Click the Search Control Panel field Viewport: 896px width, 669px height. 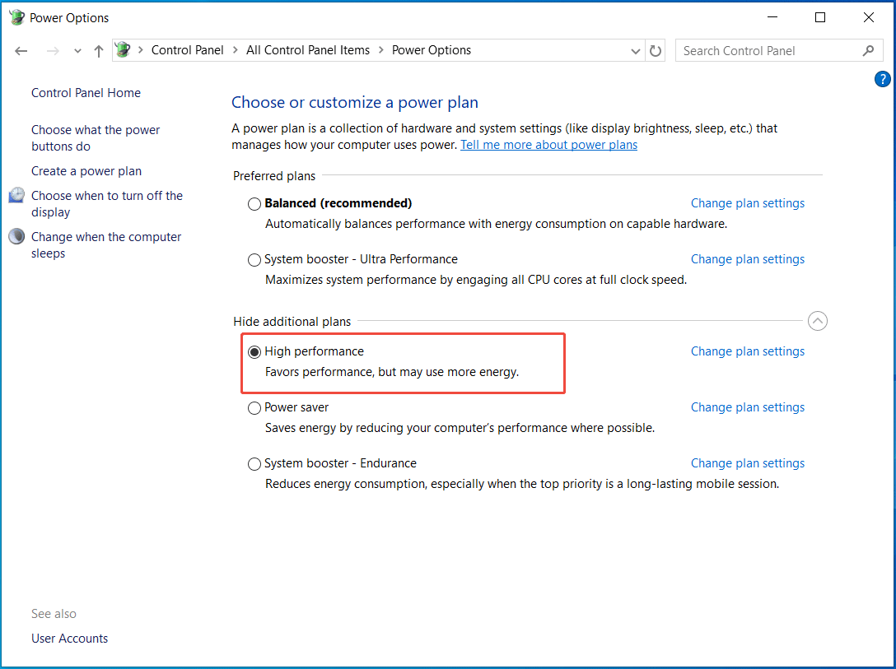(x=779, y=51)
